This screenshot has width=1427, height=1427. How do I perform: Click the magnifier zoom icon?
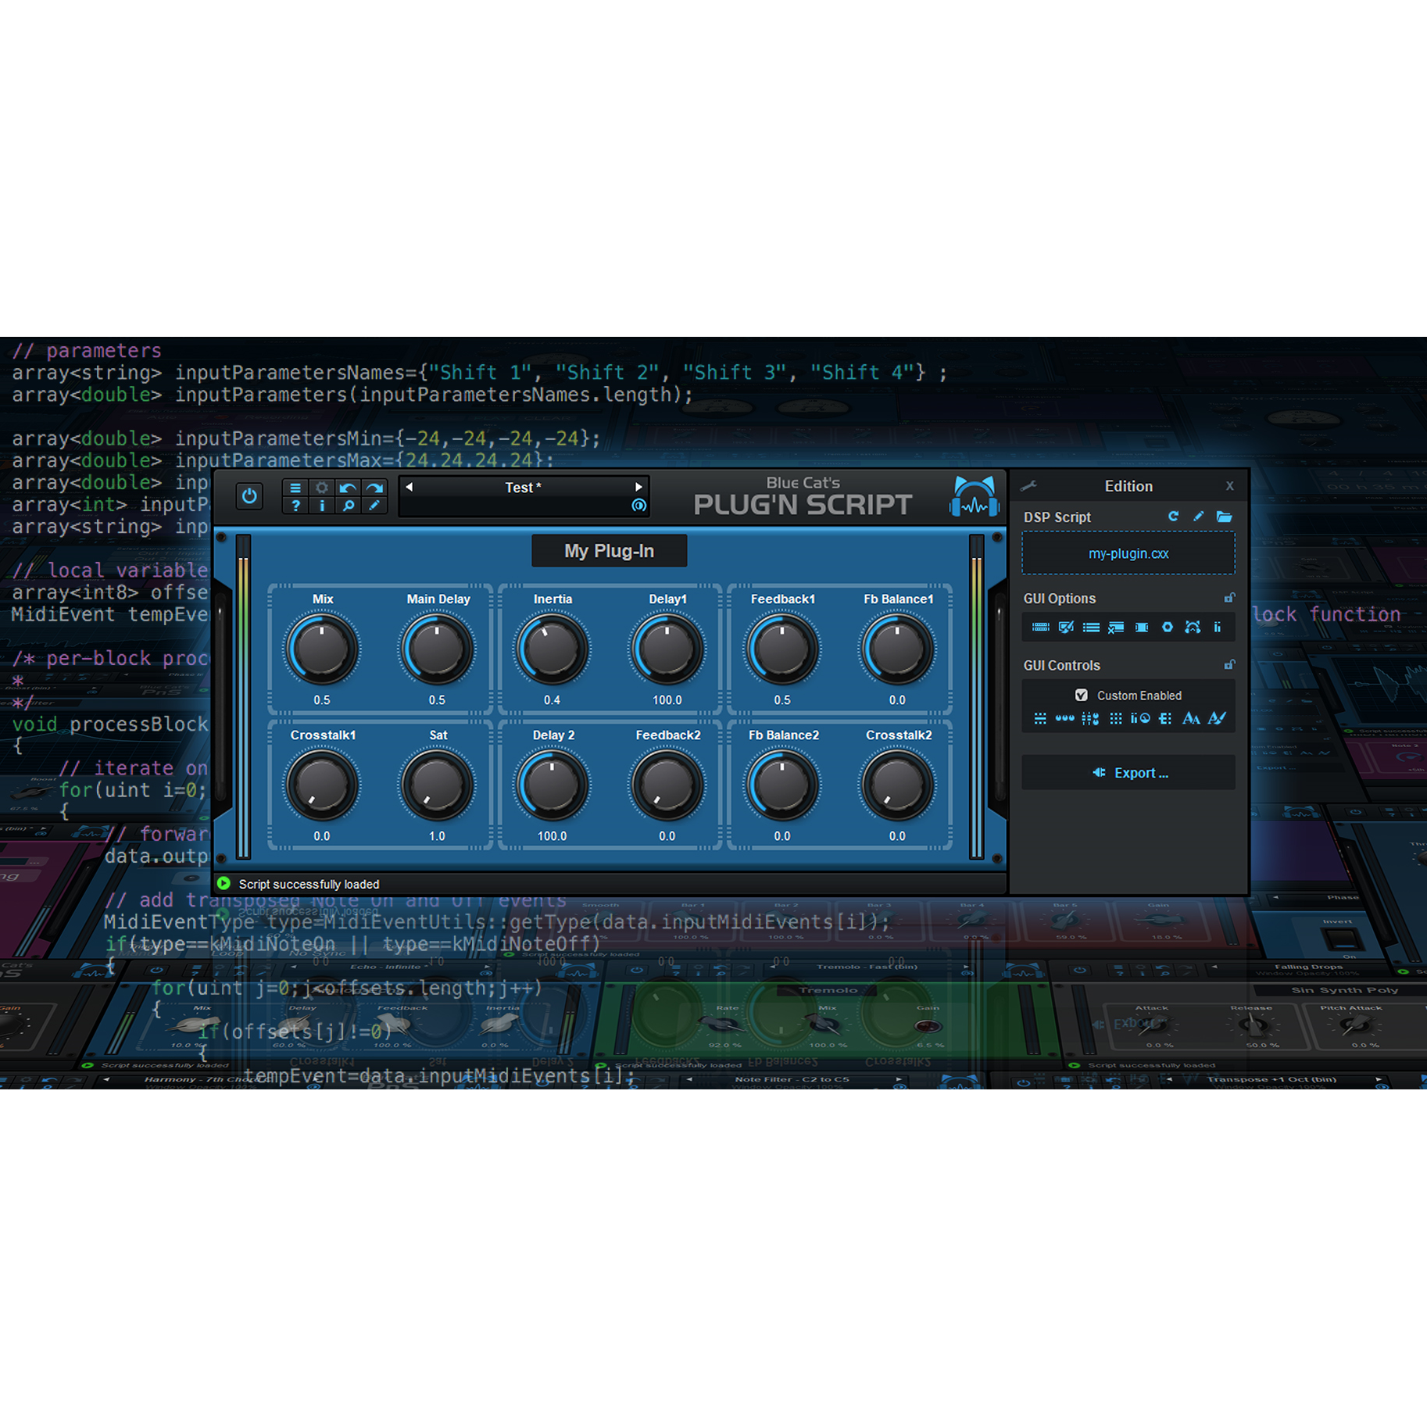coord(349,506)
